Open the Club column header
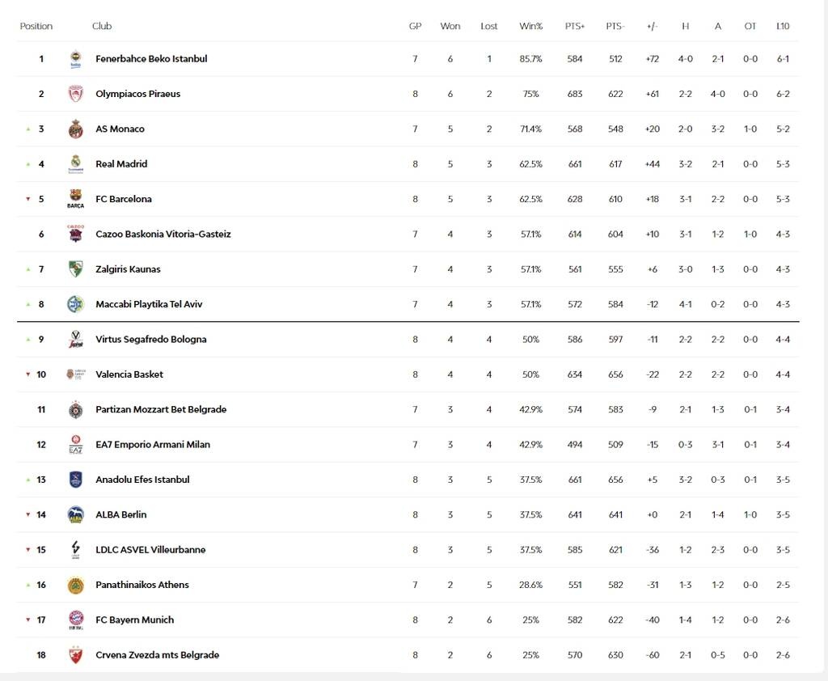Screen dimensions: 828x681 (102, 26)
